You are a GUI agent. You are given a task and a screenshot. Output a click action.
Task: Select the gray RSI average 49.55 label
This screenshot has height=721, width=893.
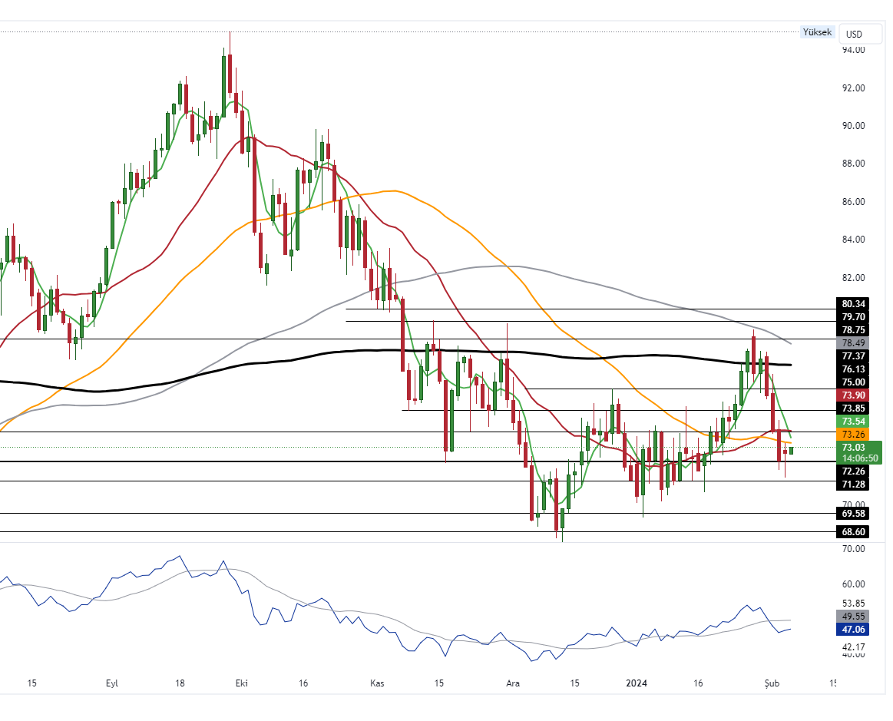point(854,616)
